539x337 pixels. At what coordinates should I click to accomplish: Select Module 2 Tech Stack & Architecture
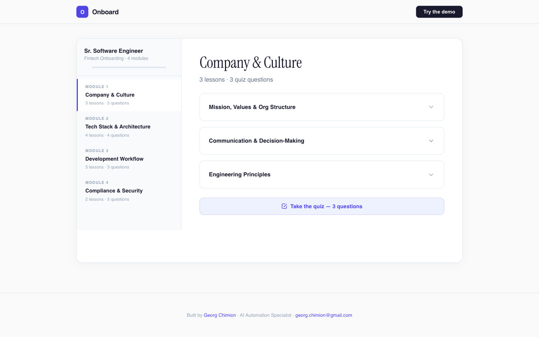coord(129,127)
